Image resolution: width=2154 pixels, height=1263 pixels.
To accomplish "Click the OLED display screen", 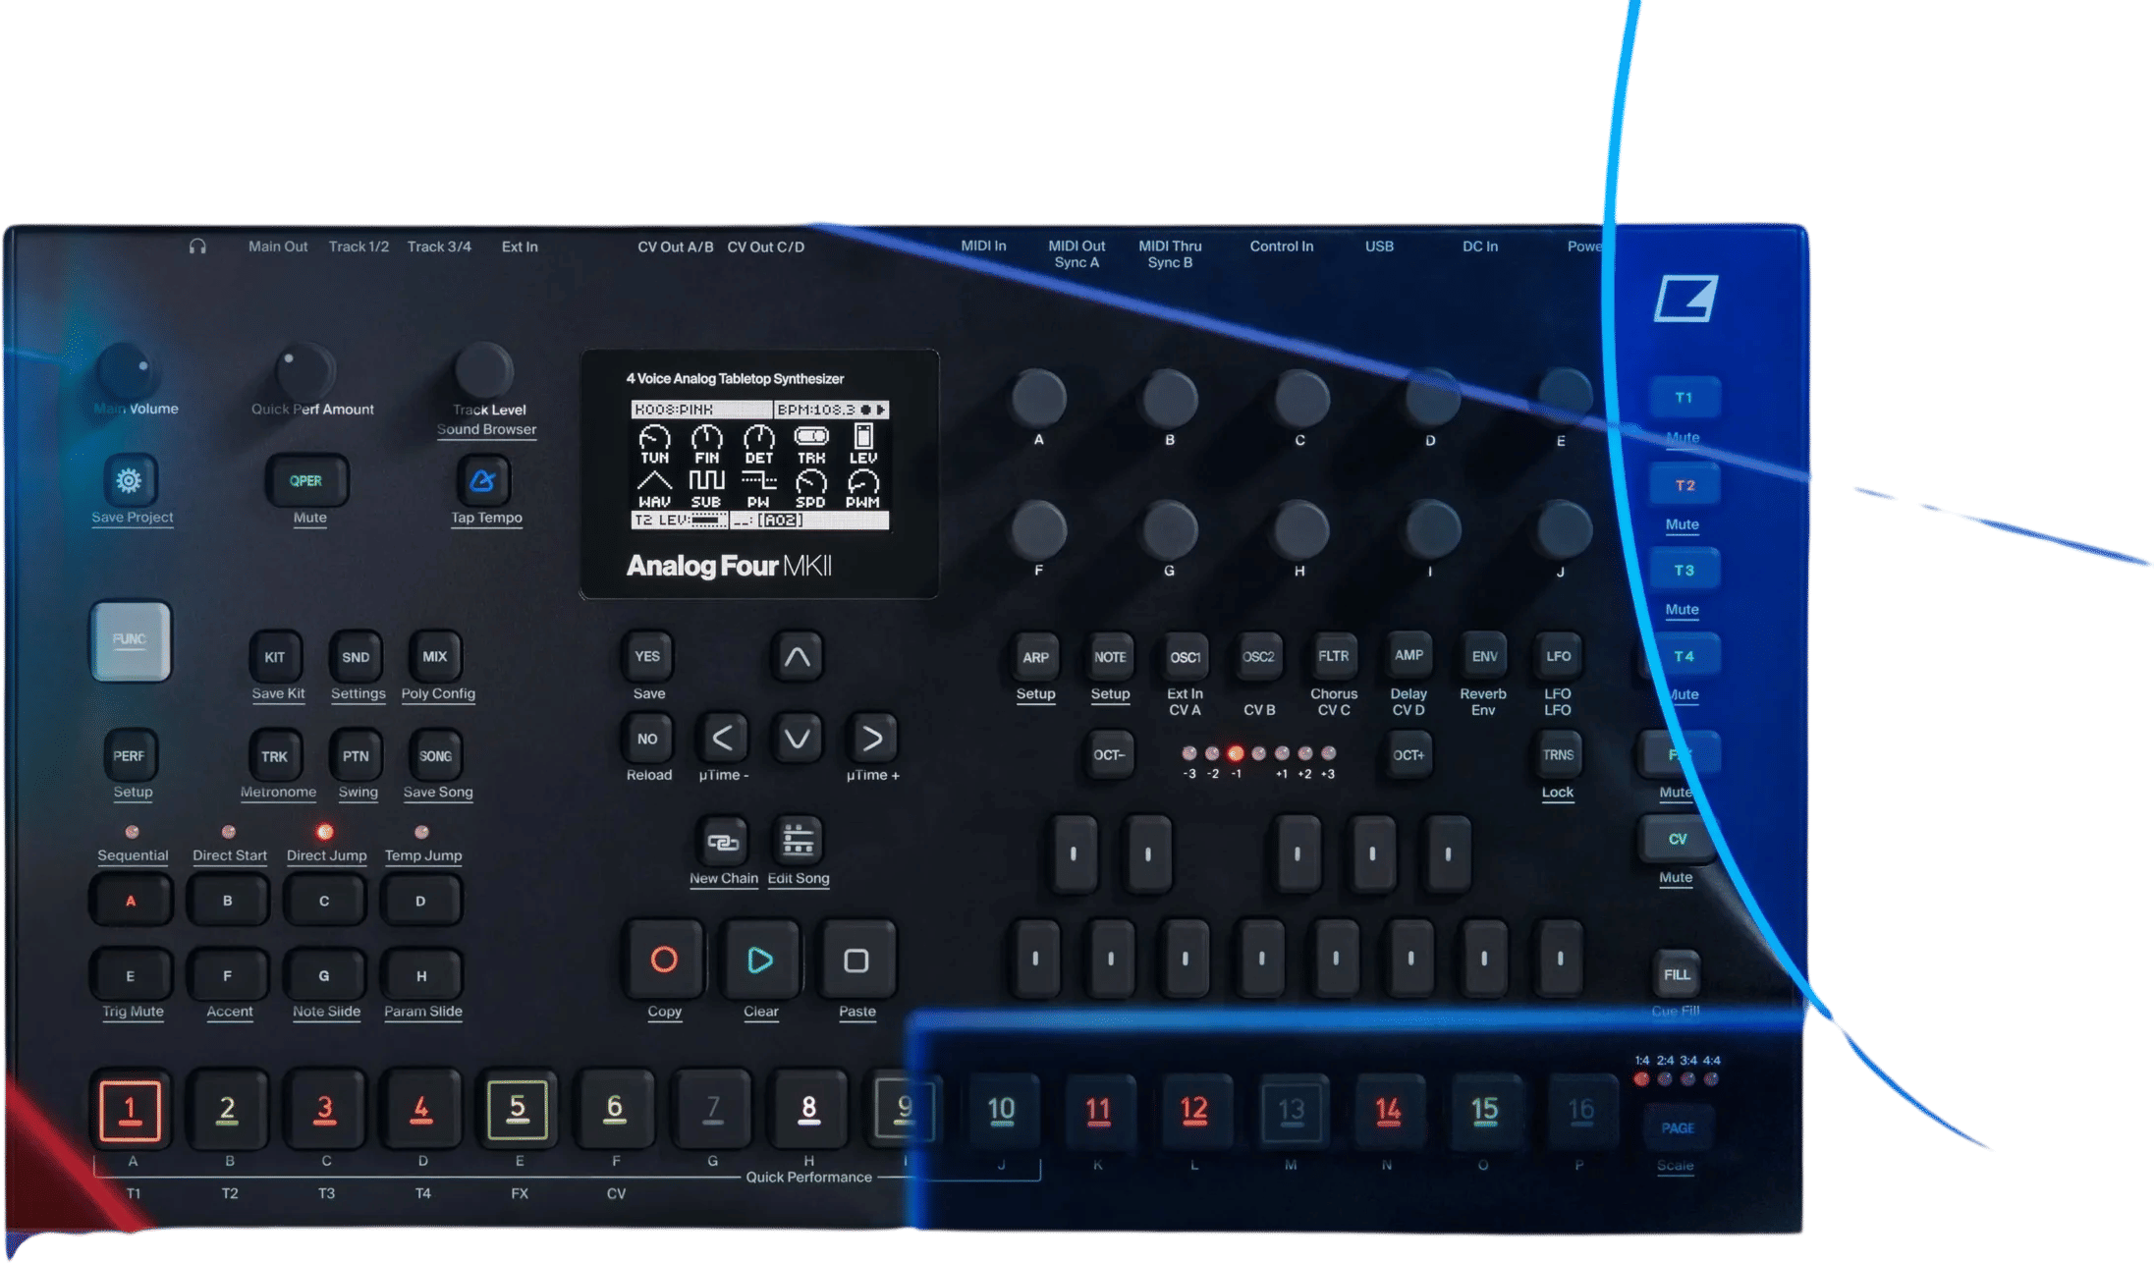I will [x=760, y=464].
